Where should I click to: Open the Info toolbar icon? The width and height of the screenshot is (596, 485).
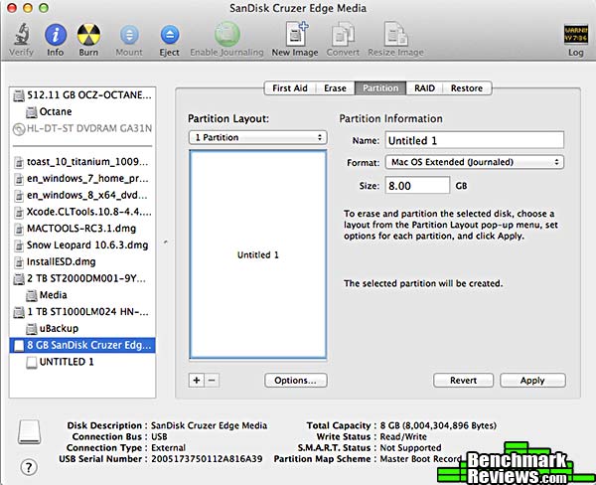click(x=56, y=35)
